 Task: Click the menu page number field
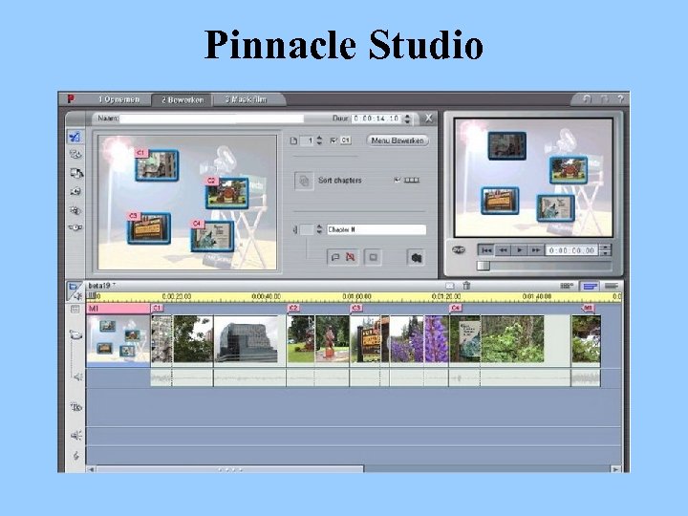pos(308,140)
